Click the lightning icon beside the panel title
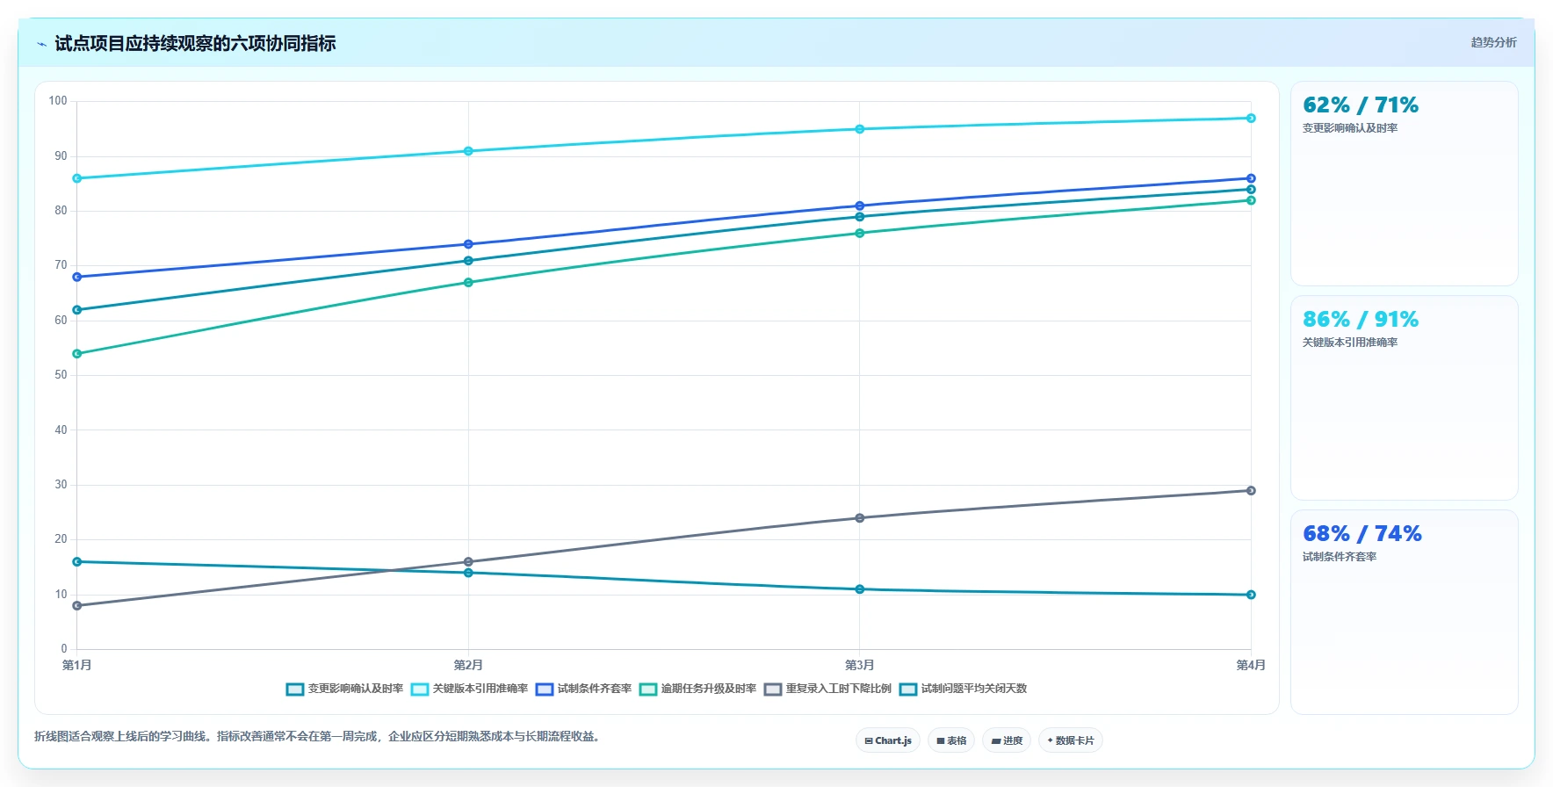1553x787 pixels. coord(42,44)
